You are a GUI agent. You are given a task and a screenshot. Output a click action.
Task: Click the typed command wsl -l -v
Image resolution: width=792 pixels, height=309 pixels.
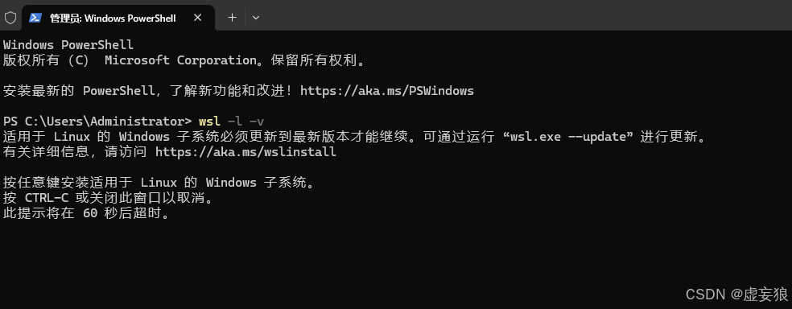(x=231, y=122)
